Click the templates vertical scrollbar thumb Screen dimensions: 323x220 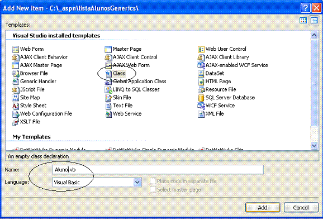pos(314,83)
